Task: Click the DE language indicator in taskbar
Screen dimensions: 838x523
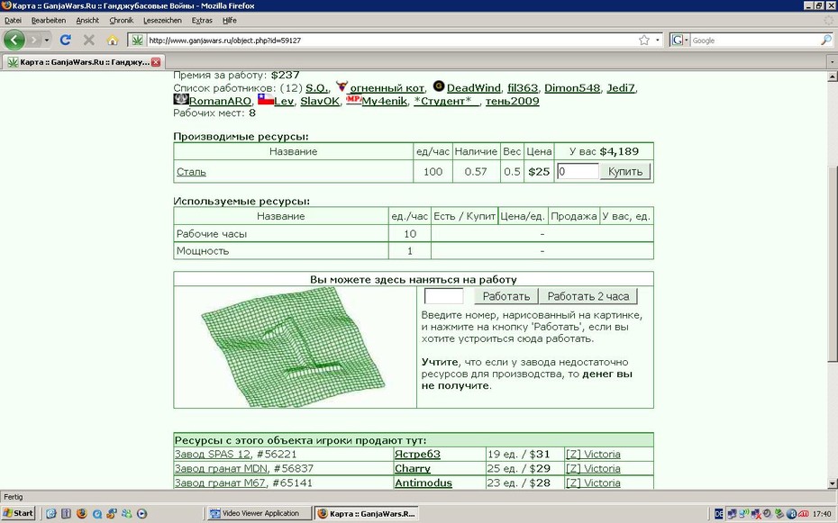Action: tap(719, 513)
